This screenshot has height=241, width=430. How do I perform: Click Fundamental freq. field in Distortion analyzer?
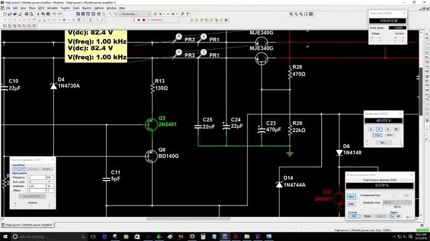coord(393,195)
